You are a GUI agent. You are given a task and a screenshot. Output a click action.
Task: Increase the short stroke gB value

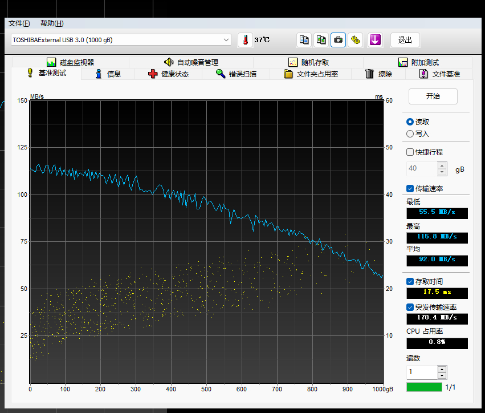442,165
